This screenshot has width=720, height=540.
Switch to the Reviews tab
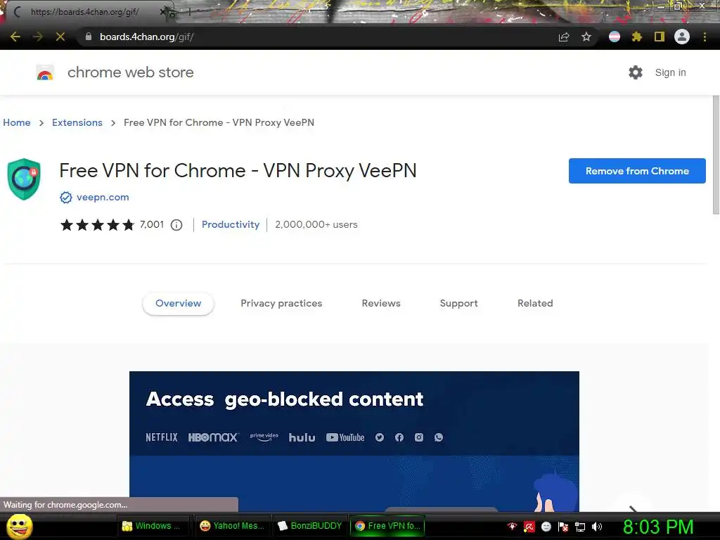[x=381, y=304]
